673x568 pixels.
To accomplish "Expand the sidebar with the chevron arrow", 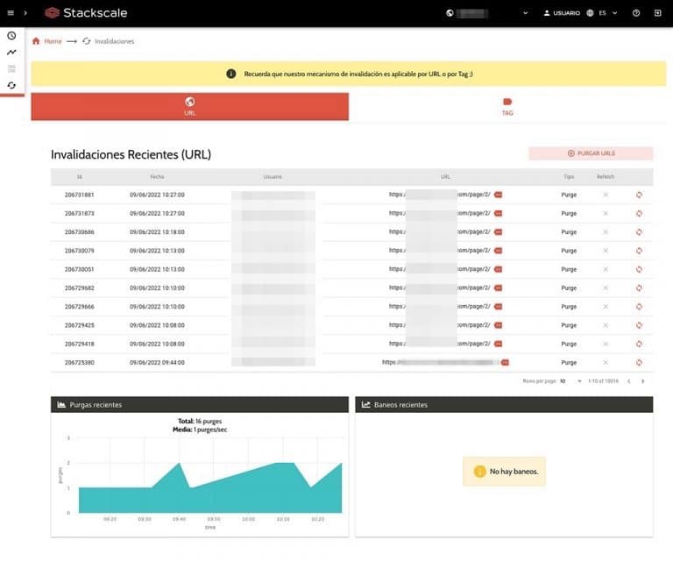I will coord(25,13).
